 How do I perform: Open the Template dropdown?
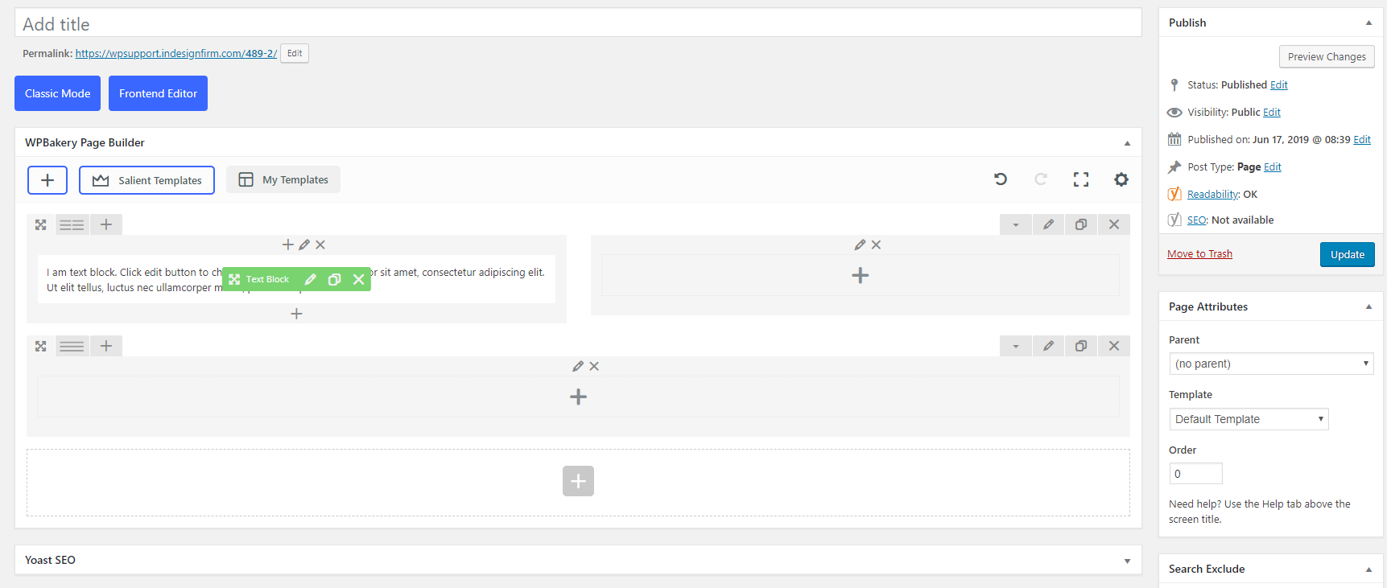pos(1249,419)
